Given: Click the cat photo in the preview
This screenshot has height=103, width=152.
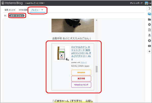Looking at the screenshot, I should coord(73,25).
